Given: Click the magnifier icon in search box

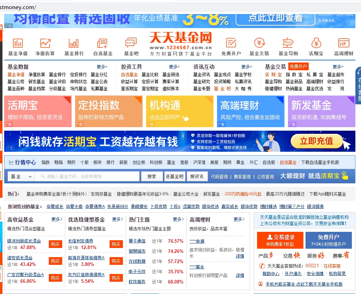Looking at the screenshot, I should [x=42, y=176].
